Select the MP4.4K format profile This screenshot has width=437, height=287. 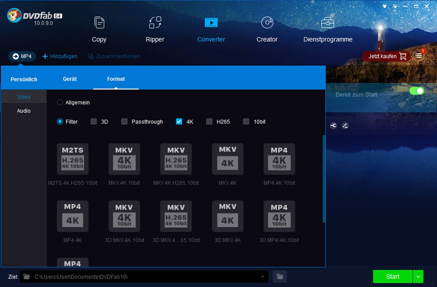73,222
